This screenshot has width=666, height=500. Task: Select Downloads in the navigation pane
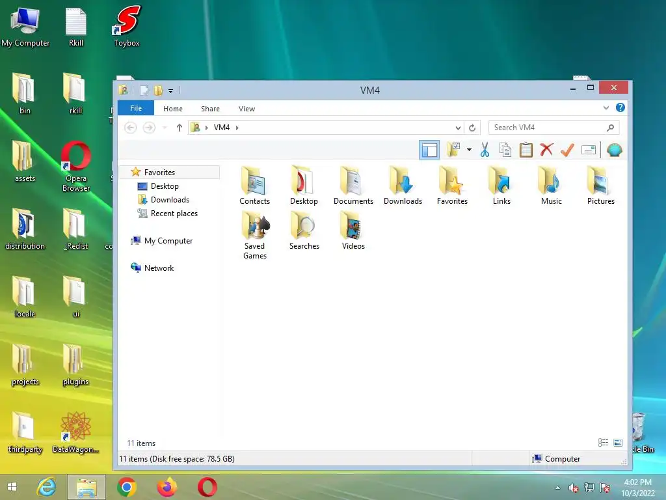(x=170, y=200)
